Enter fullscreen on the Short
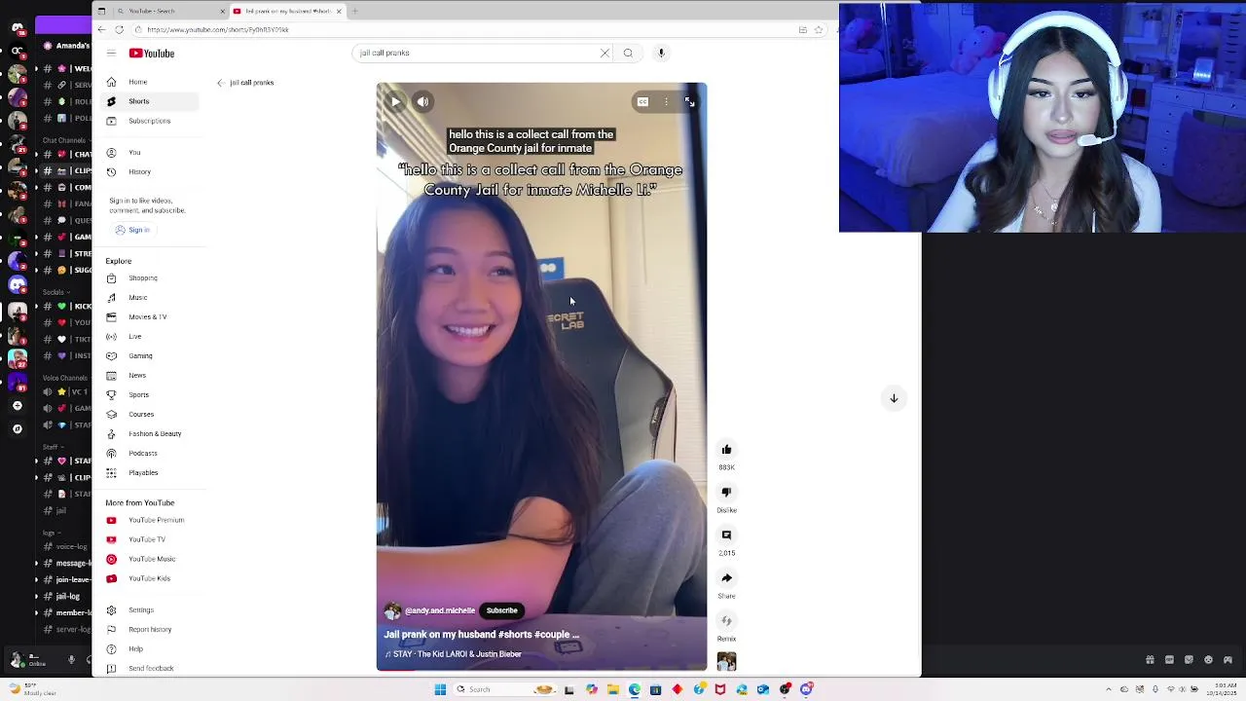The width and height of the screenshot is (1246, 701). tap(689, 101)
